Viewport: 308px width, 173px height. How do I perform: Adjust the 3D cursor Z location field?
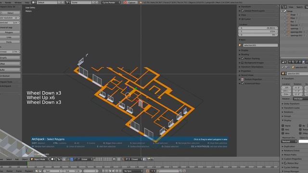(x=258, y=35)
